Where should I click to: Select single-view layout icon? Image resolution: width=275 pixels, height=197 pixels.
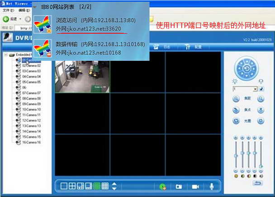point(64,186)
